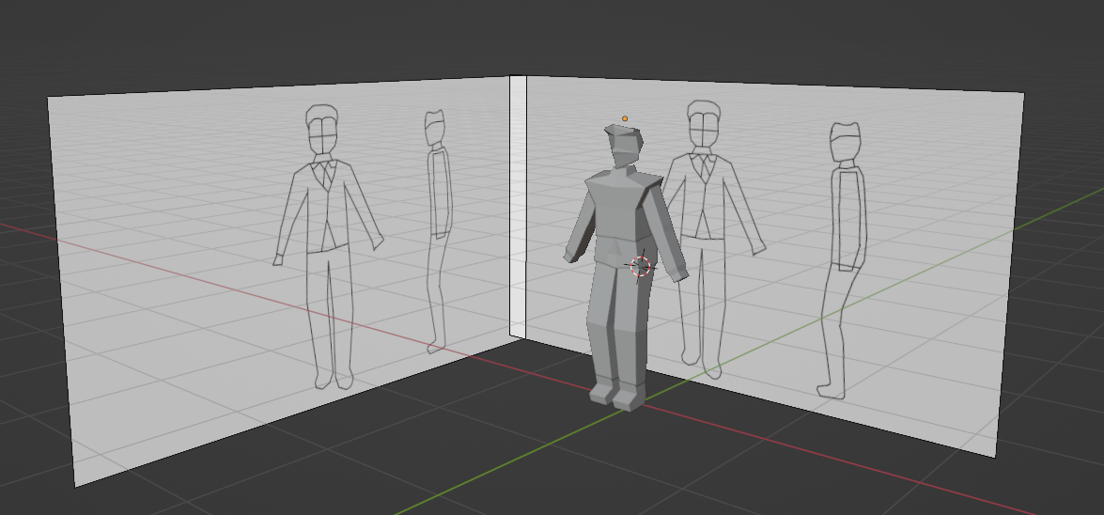Click front sketch's tie on left plane
The height and width of the screenshot is (515, 1104).
pos(326,174)
